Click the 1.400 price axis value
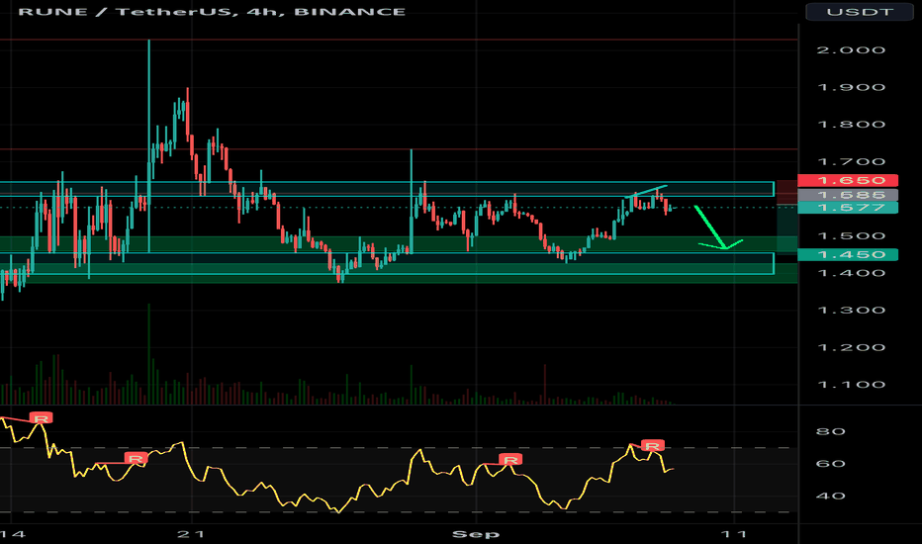This screenshot has width=922, height=544. point(851,273)
